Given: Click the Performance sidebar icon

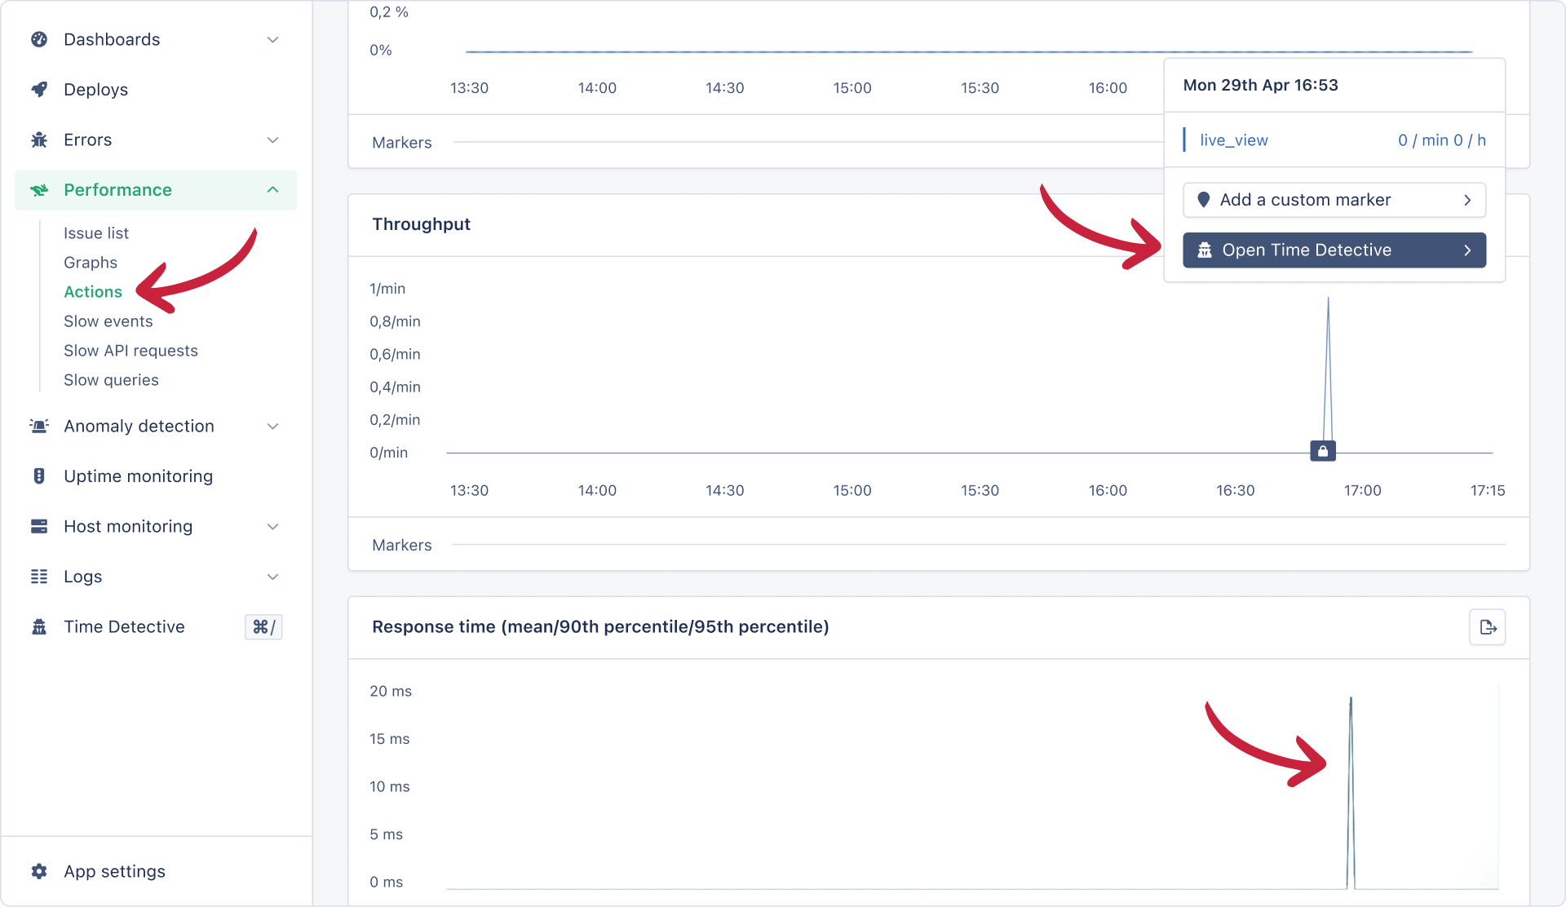Looking at the screenshot, I should [39, 190].
